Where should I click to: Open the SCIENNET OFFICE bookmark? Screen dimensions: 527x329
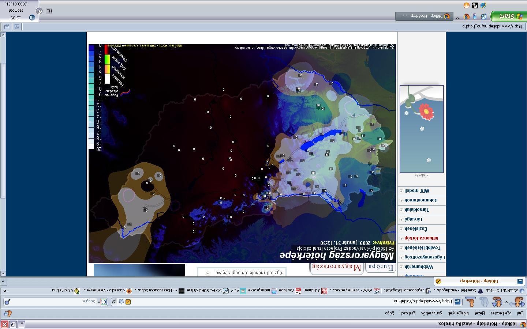click(x=505, y=291)
